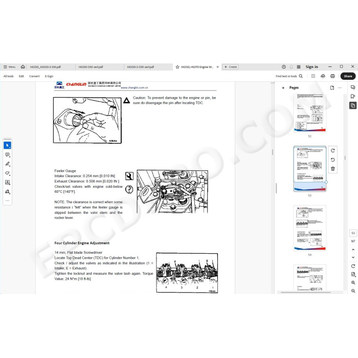
Task: Select the HG130, HG170 Engine M... tab
Action: point(197,67)
